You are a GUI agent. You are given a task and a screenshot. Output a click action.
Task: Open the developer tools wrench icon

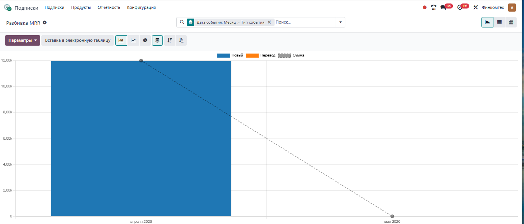(476, 7)
